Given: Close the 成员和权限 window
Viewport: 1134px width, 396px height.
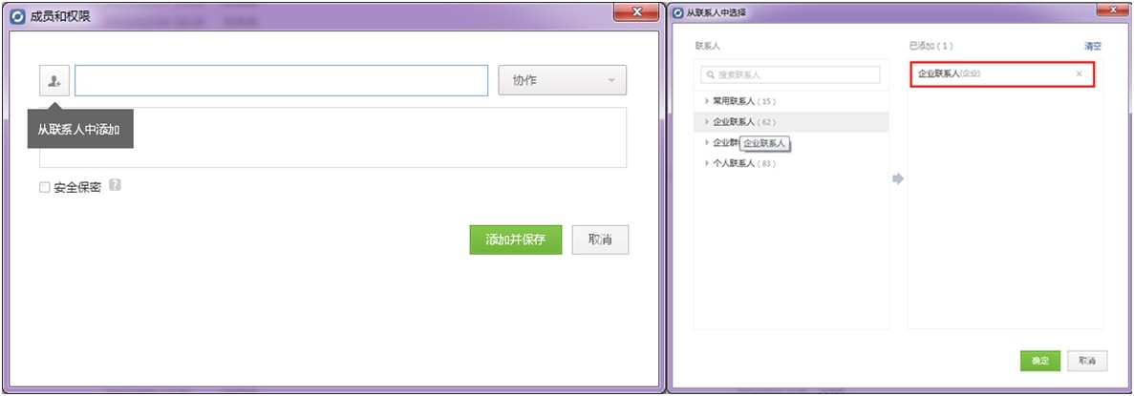Looking at the screenshot, I should coord(637,12).
